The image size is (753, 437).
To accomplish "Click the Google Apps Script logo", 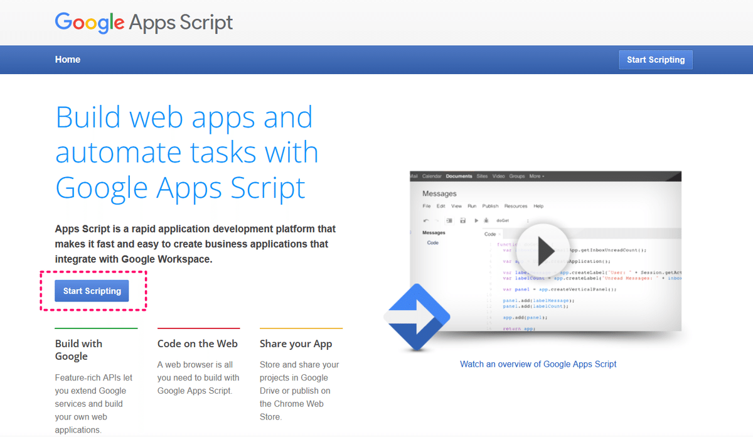I will pyautogui.click(x=144, y=23).
